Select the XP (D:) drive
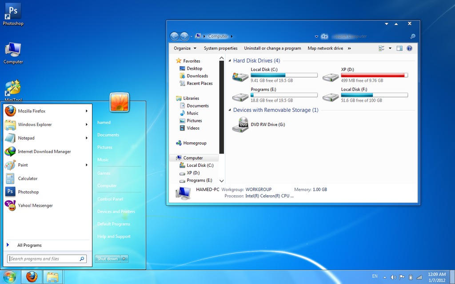The width and height of the screenshot is (455, 284). pos(365,75)
